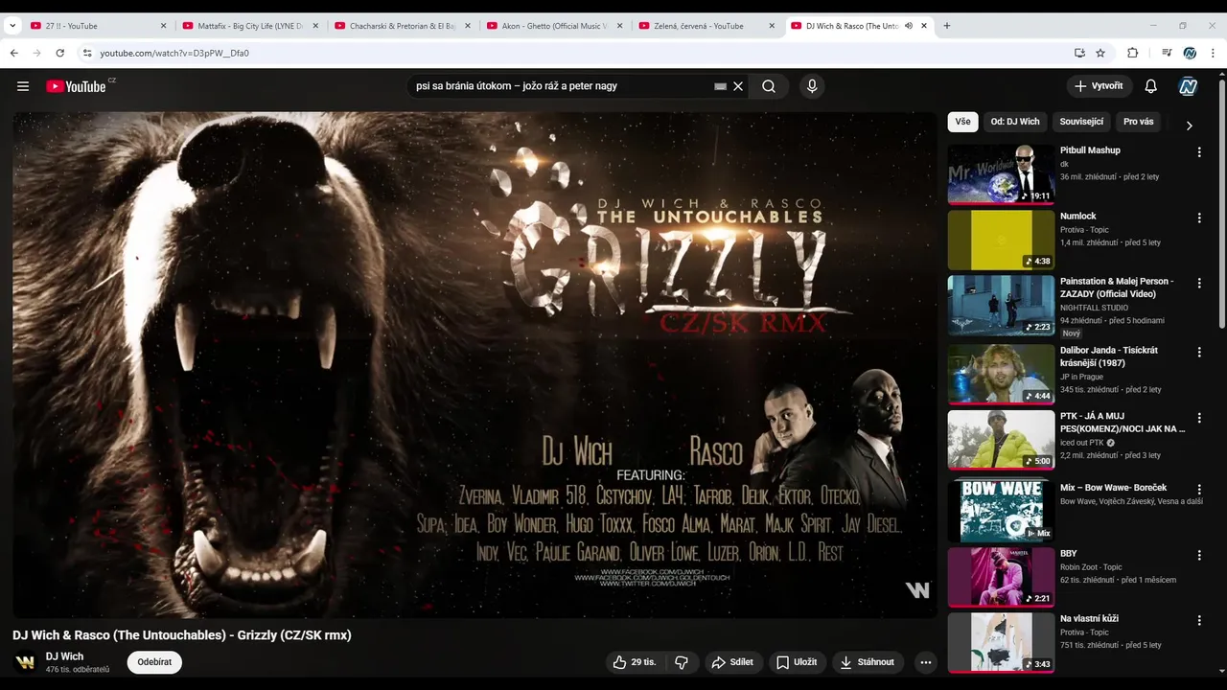1227x690 pixels.
Task: Open BBY Robin Zoot title
Action: coord(1069,554)
